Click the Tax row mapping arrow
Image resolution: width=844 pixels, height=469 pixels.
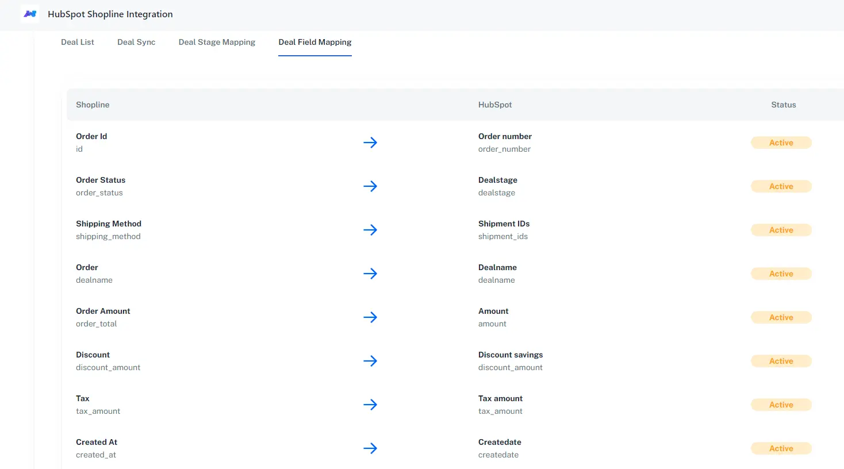(370, 405)
